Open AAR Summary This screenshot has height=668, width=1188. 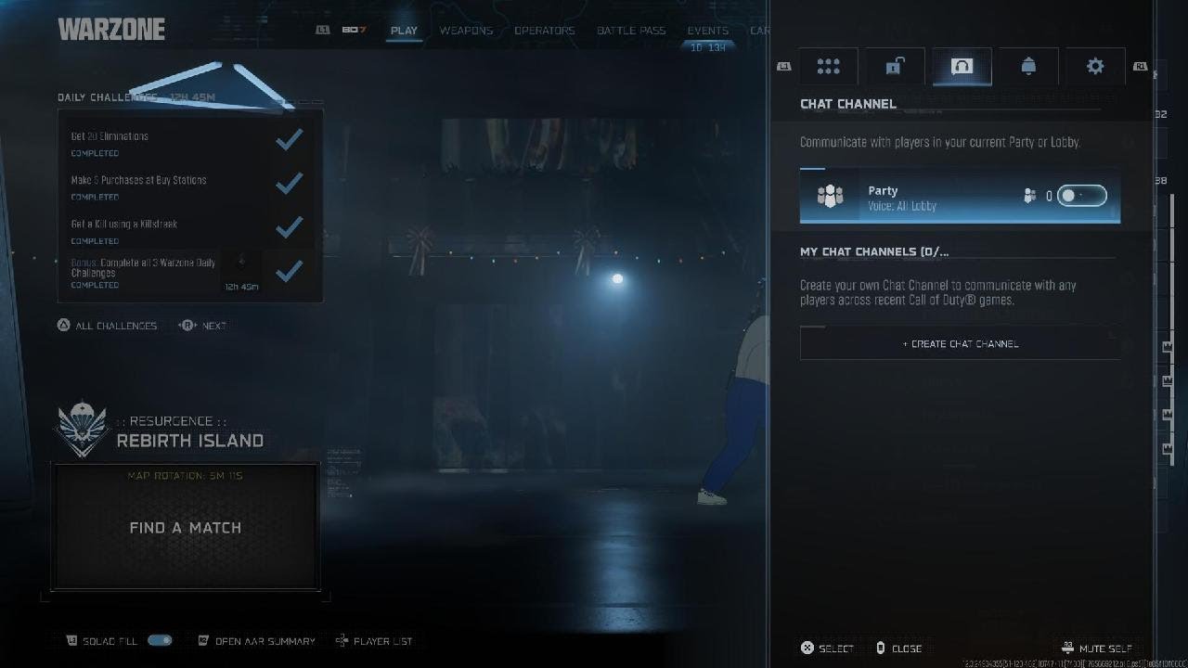[x=257, y=641]
